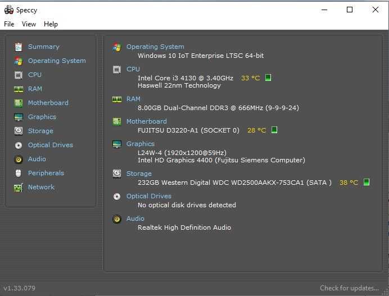Select Graphics in the sidebar
This screenshot has width=389, height=296.
[x=42, y=117]
